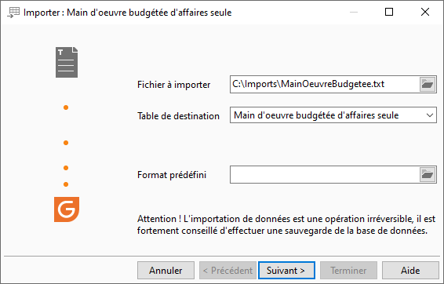Image resolution: width=444 pixels, height=284 pixels.
Task: Click the import icon in title bar
Action: 13,13
